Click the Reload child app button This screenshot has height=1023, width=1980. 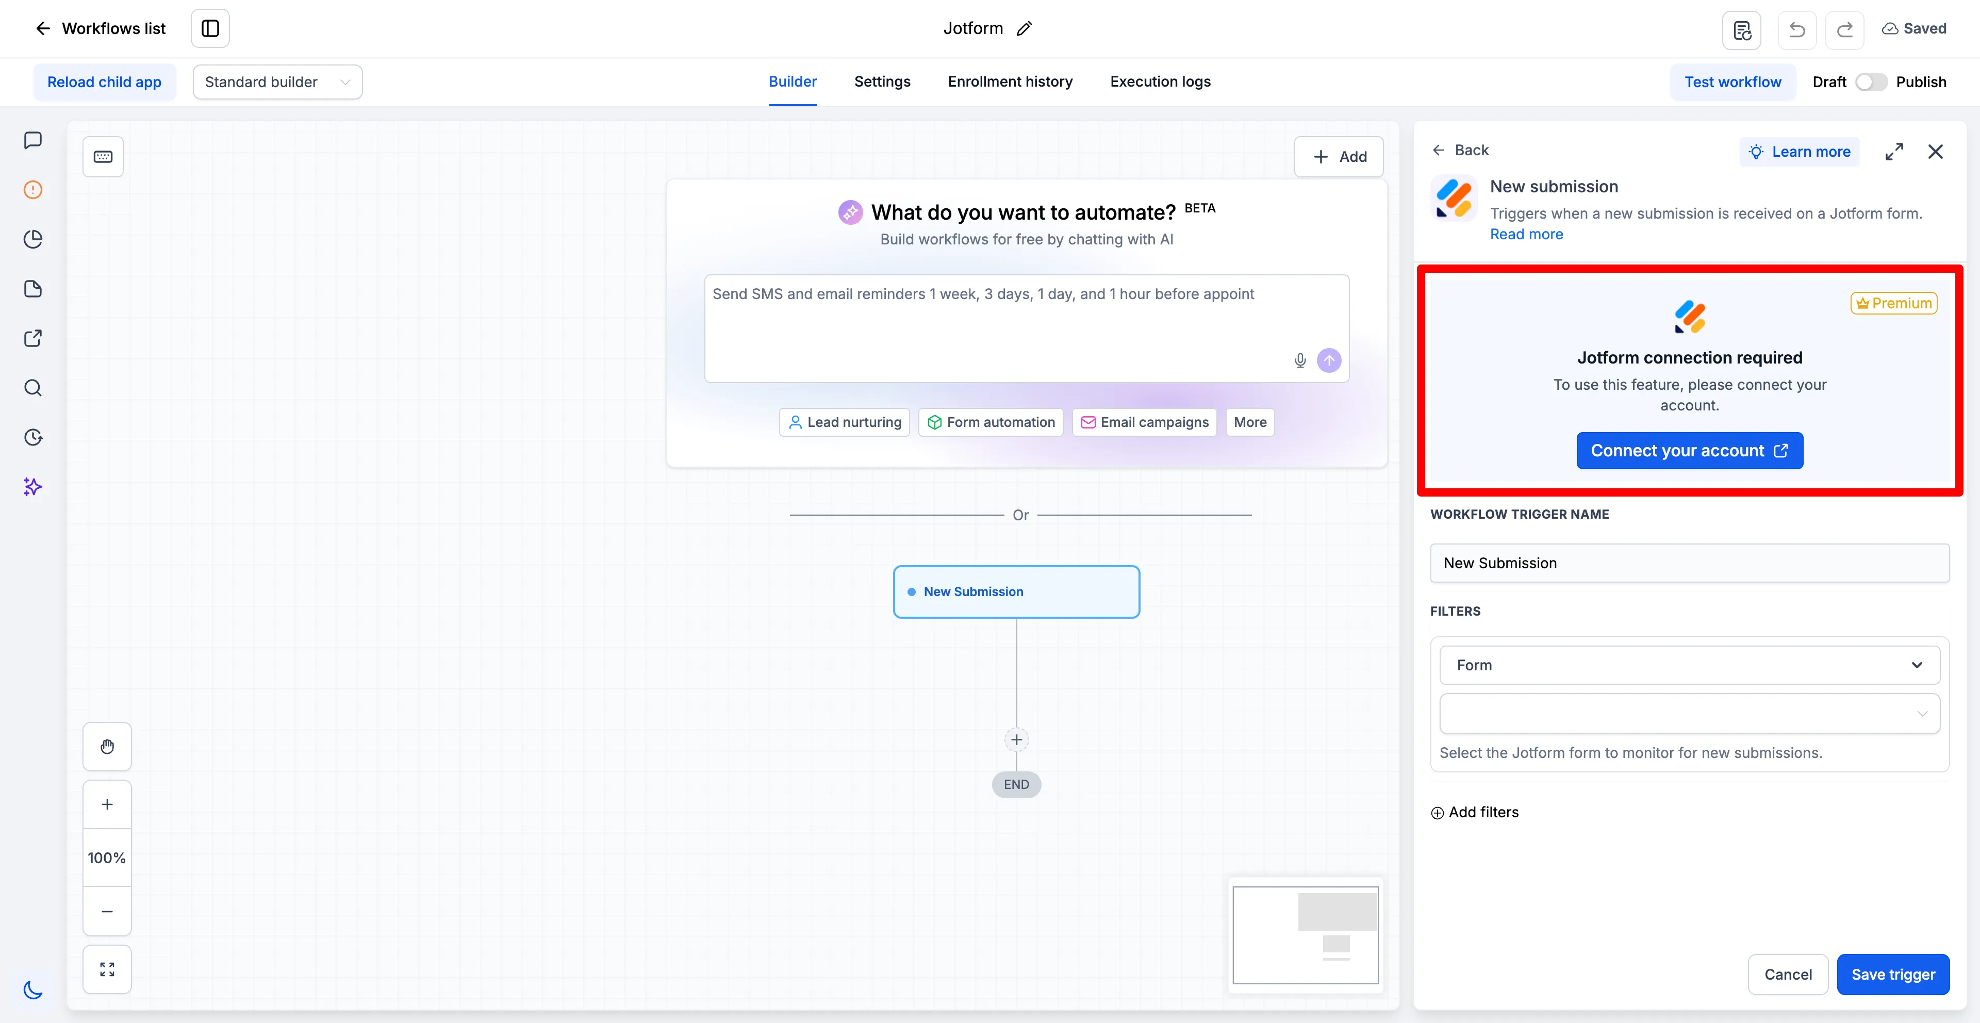pos(105,82)
